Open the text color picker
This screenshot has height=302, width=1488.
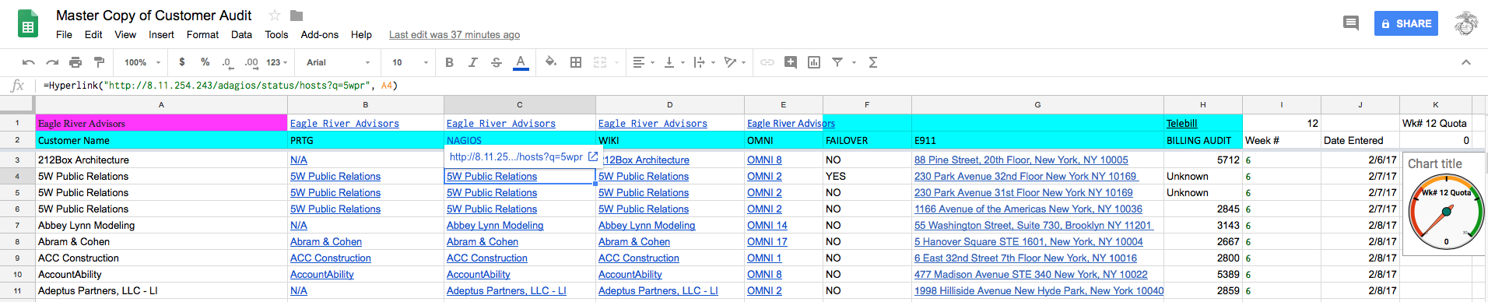tap(521, 62)
